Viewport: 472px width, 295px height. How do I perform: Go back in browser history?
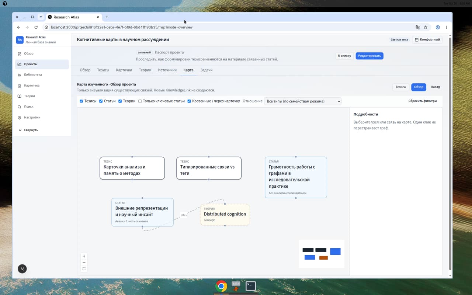(19, 27)
